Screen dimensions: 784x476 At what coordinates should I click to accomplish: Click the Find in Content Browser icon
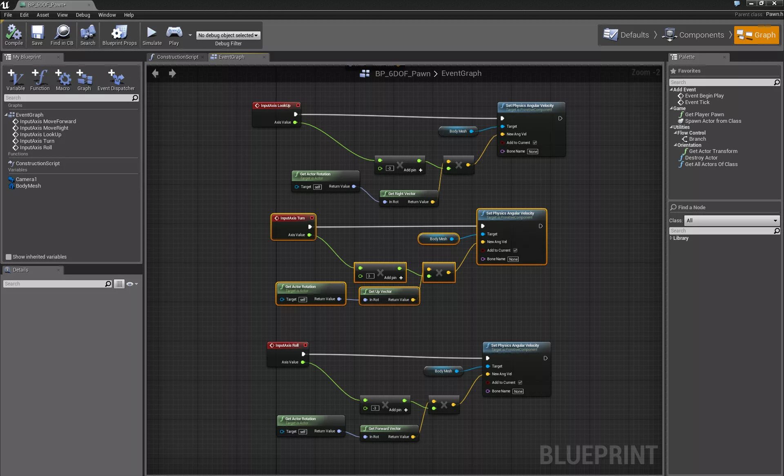point(62,35)
